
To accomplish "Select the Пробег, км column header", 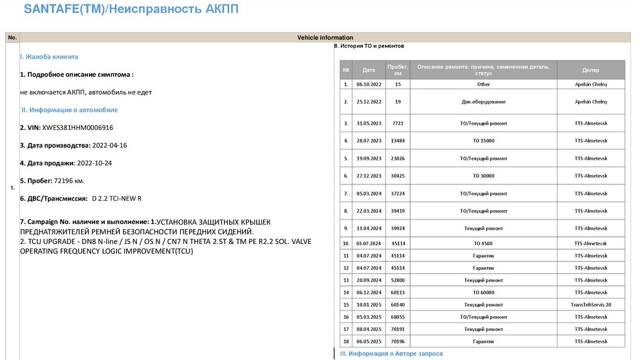I will coord(397,70).
